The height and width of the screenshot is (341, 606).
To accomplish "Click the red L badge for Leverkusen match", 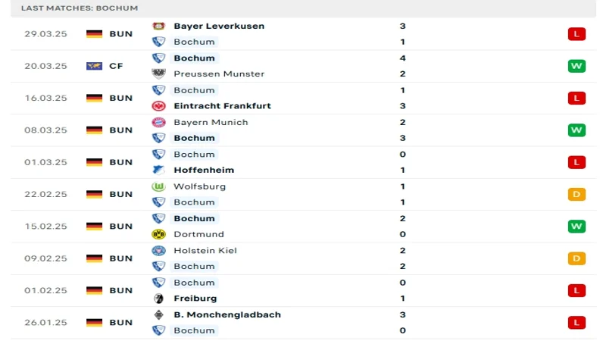I will click(576, 34).
